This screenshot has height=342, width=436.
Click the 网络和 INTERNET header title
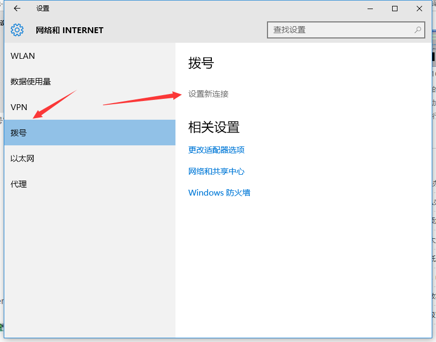tap(70, 30)
